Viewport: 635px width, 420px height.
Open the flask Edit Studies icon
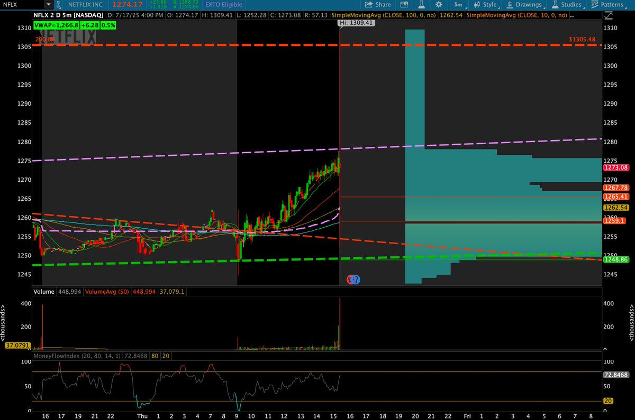pos(423,4)
